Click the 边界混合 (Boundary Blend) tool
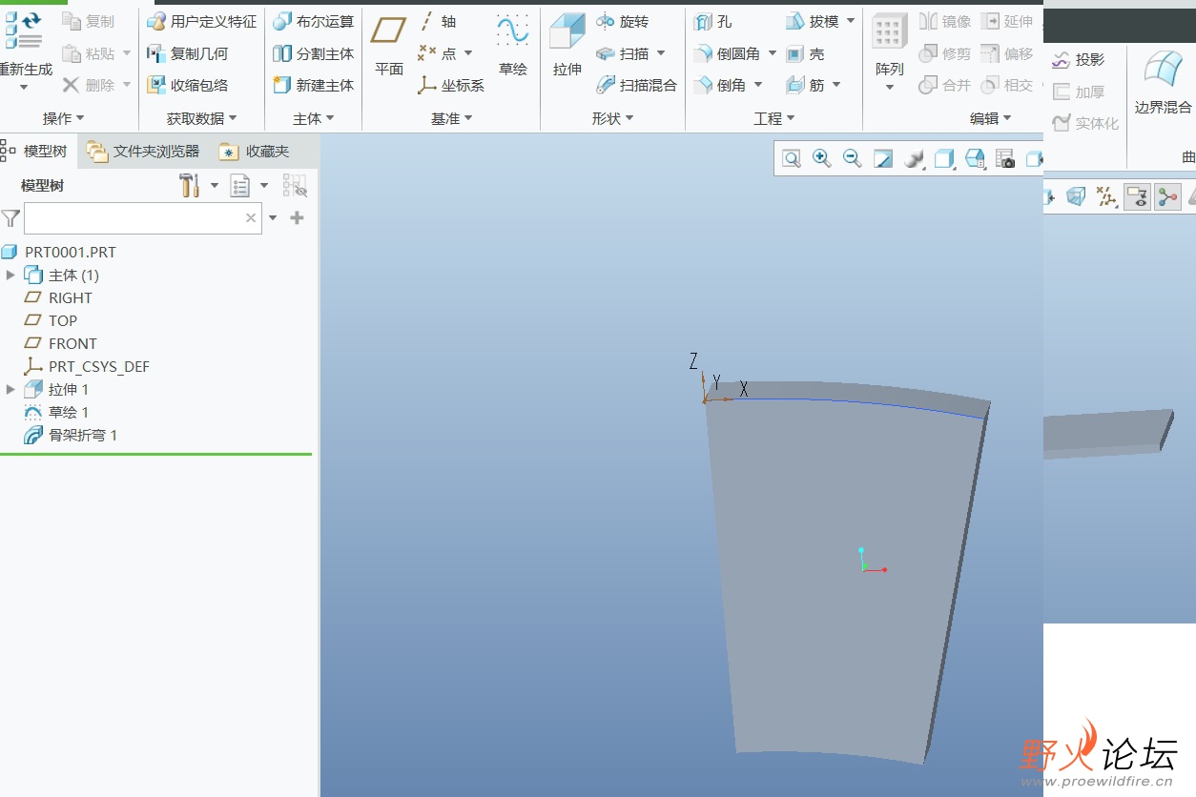Screen dimensions: 1196x797 [x=1163, y=81]
